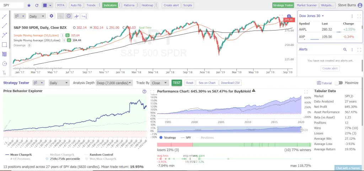Open Strategy Tester chart type dropdown
The width and height of the screenshot is (364, 171).
38,83
